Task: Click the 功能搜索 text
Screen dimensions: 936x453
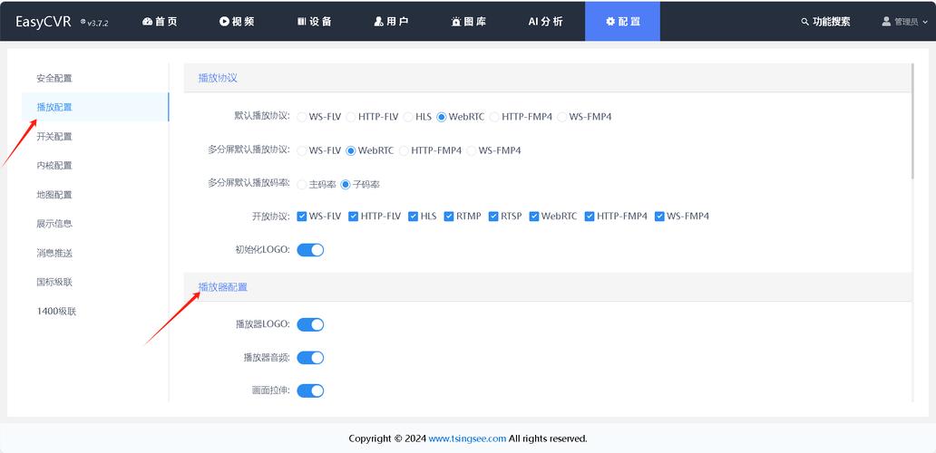Action: (x=832, y=22)
